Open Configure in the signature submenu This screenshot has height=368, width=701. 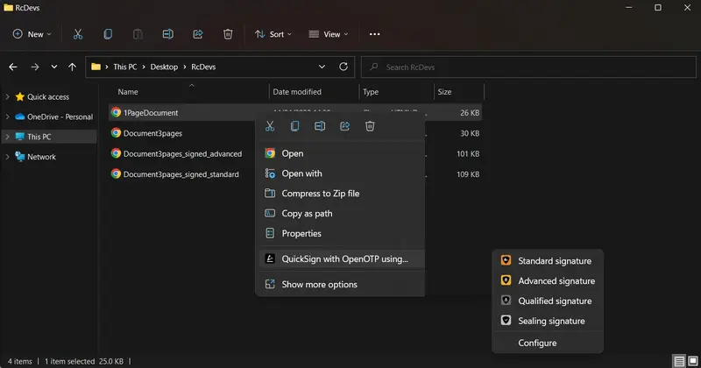pos(548,343)
